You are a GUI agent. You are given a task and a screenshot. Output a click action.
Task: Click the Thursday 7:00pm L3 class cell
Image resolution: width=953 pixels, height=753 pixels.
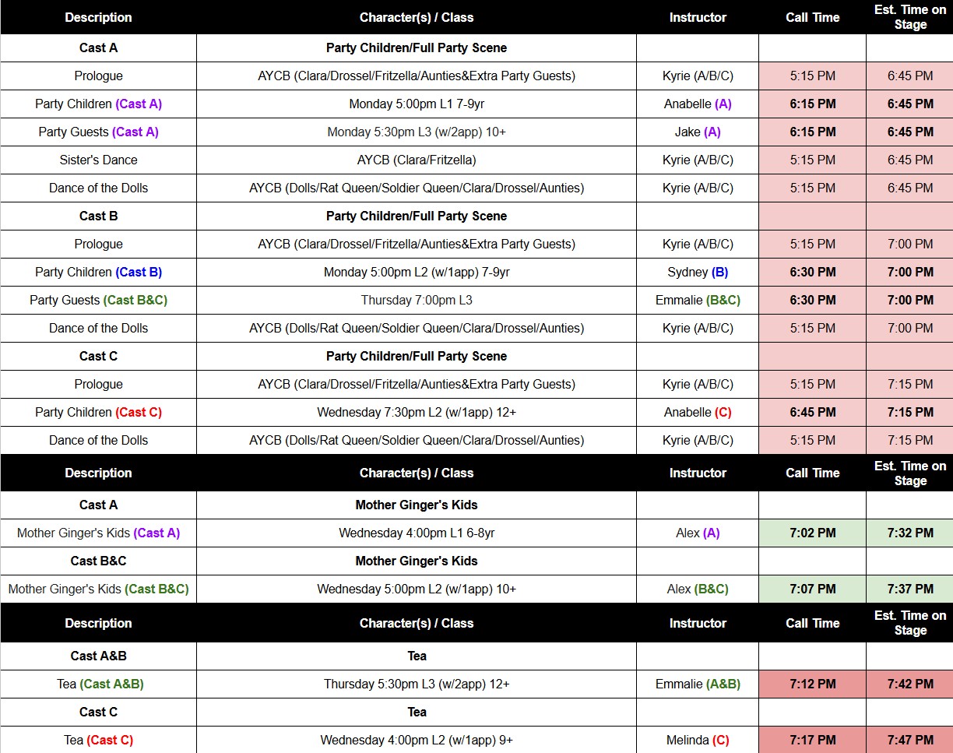point(416,301)
